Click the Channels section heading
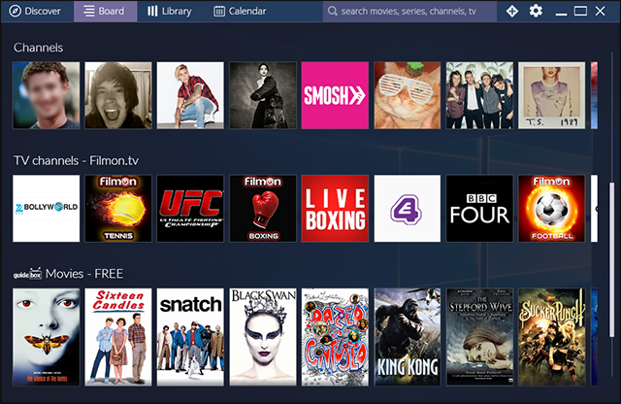This screenshot has width=621, height=404. point(39,48)
